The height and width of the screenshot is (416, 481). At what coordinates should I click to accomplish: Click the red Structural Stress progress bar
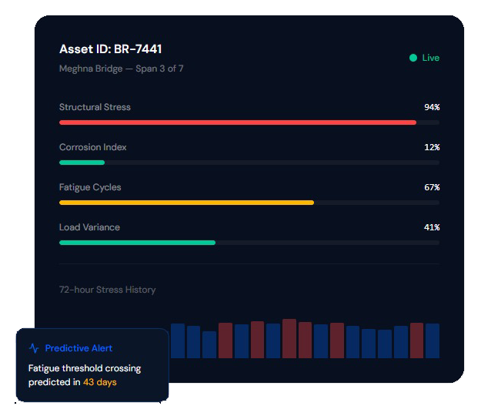(x=237, y=122)
